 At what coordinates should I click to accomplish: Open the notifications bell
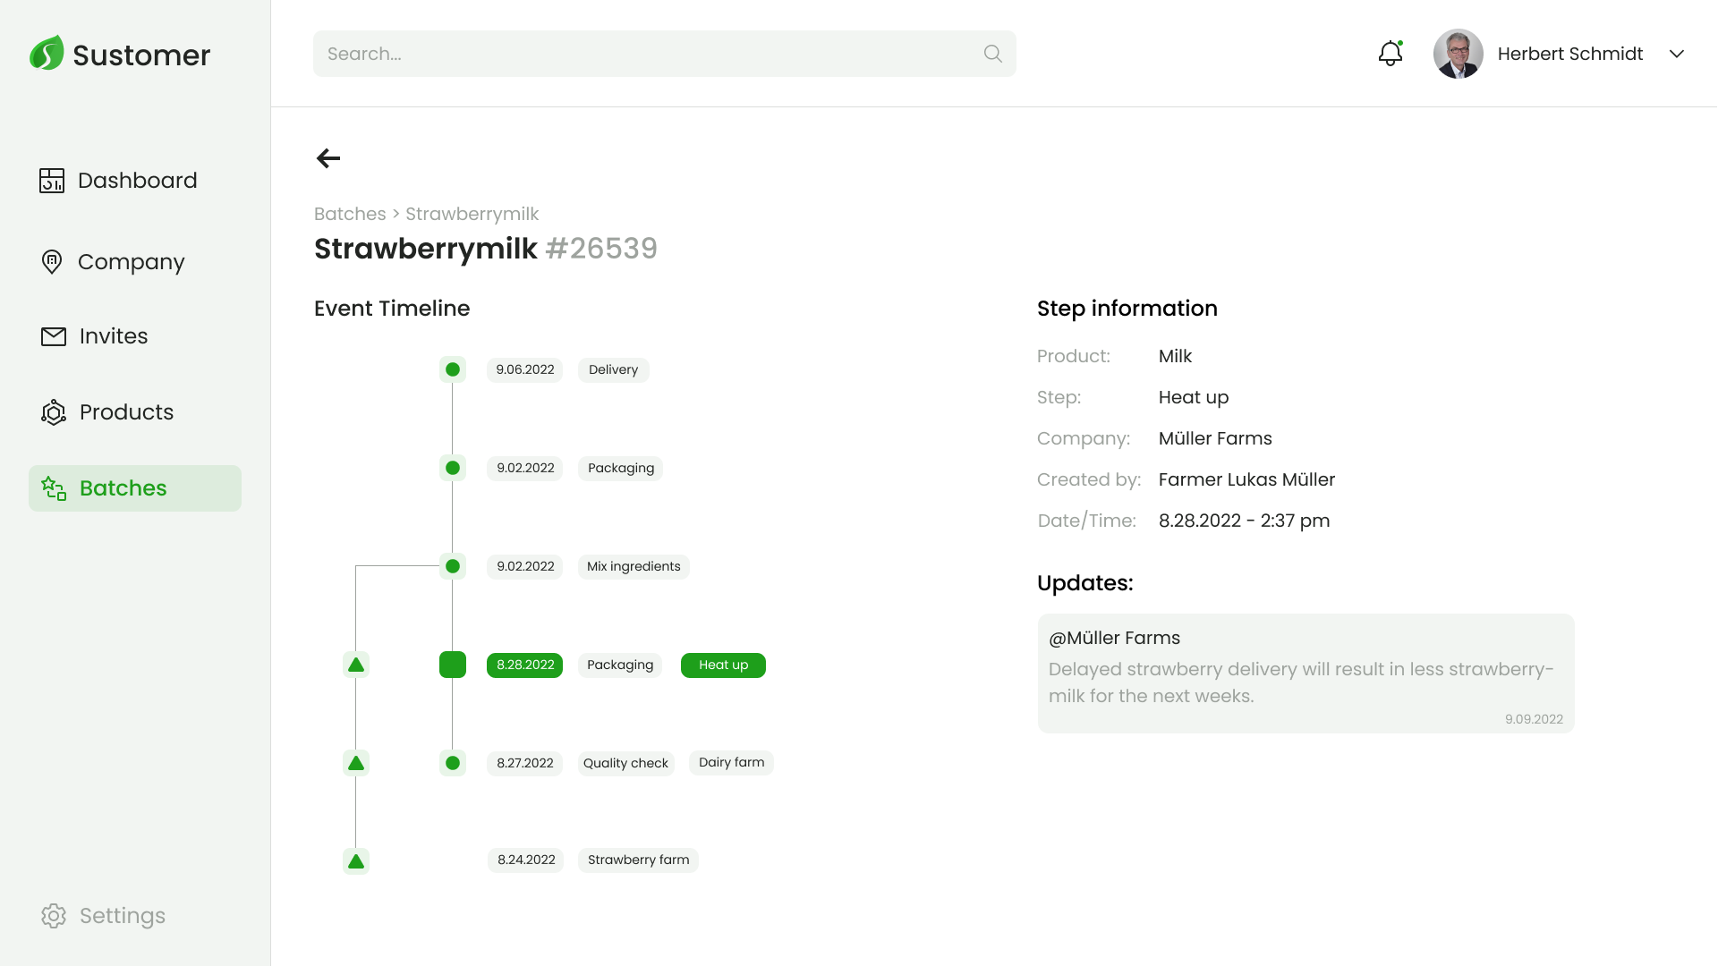(x=1390, y=54)
